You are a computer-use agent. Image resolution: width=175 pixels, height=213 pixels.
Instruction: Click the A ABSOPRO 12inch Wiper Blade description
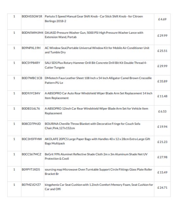(96, 111)
